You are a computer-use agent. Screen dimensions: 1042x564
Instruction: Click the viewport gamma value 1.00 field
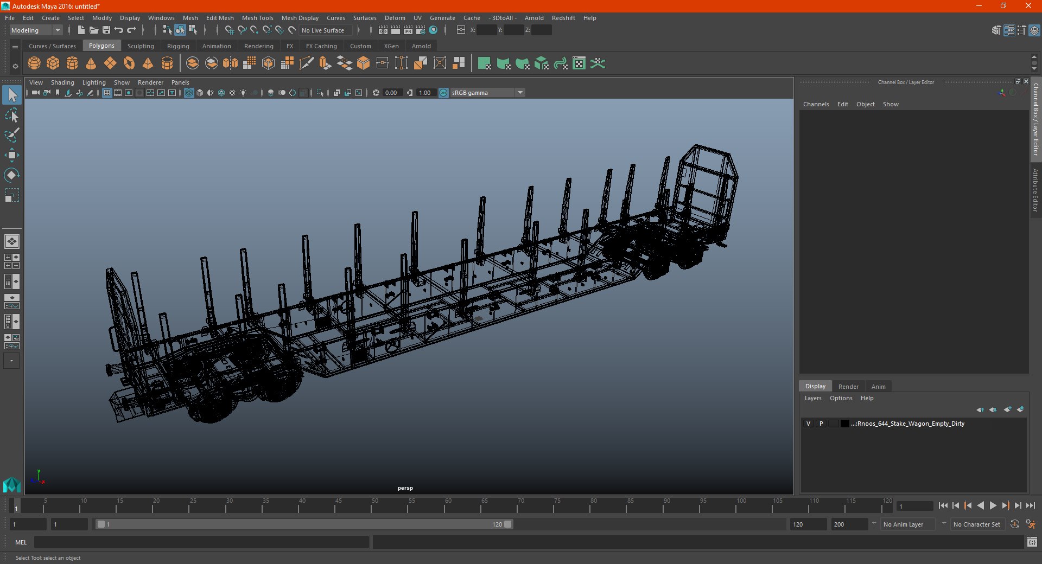point(425,93)
